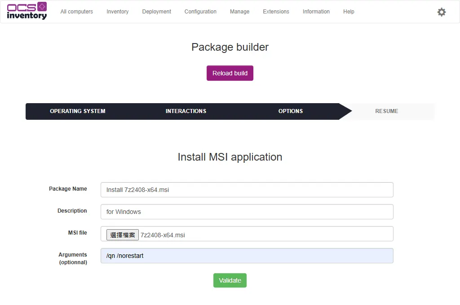
Task: Focus the Package Name field
Action: [247, 190]
